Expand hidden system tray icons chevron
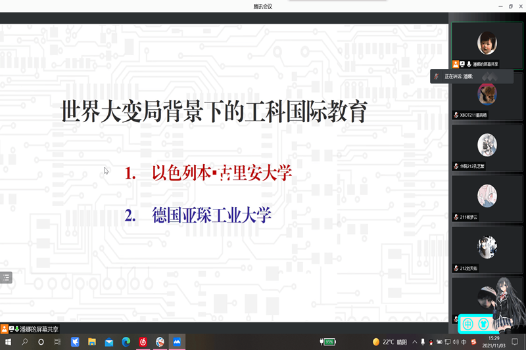The width and height of the screenshot is (526, 350). (x=415, y=342)
